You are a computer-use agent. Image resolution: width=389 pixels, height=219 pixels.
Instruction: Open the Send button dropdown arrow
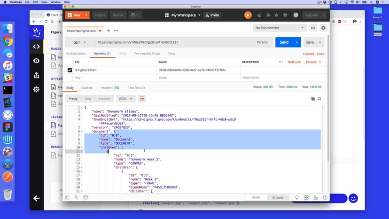click(297, 42)
